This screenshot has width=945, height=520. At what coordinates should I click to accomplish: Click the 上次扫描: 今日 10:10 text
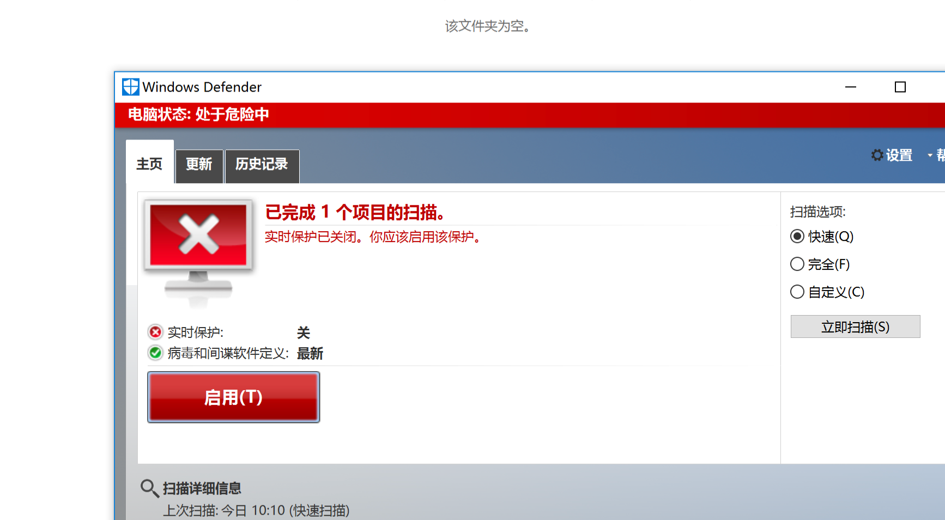tap(256, 511)
